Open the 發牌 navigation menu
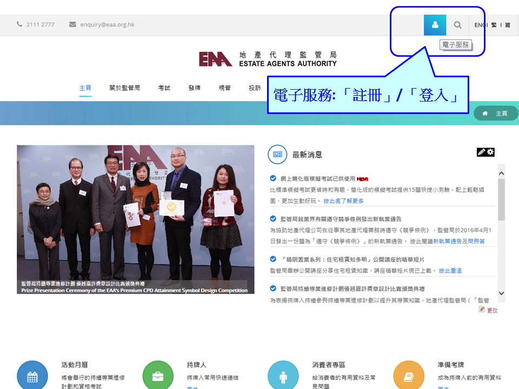This screenshot has width=519, height=389. click(194, 88)
